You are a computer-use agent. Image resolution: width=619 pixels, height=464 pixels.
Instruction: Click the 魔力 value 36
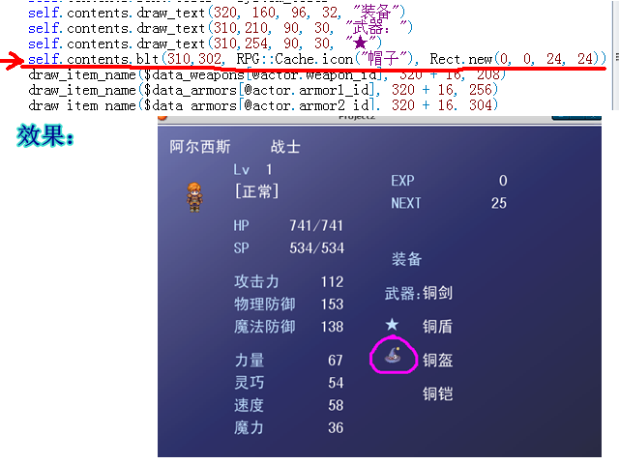[x=336, y=427]
